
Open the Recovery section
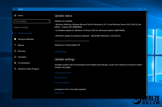(22, 51)
